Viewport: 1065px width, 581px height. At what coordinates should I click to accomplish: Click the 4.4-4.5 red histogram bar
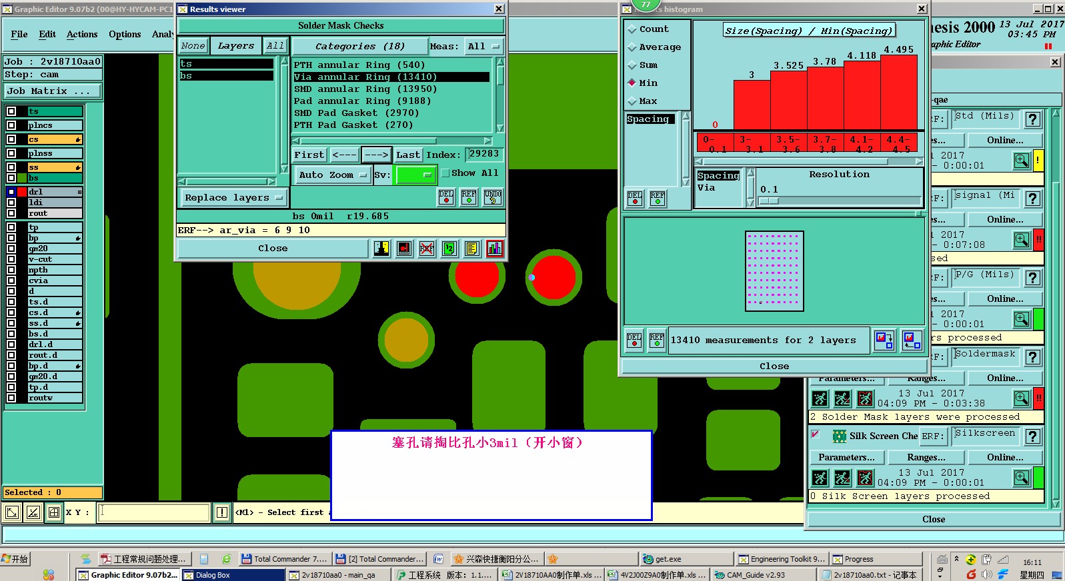coord(899,92)
